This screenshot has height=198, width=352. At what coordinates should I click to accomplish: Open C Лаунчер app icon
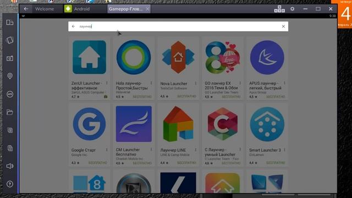click(222, 124)
